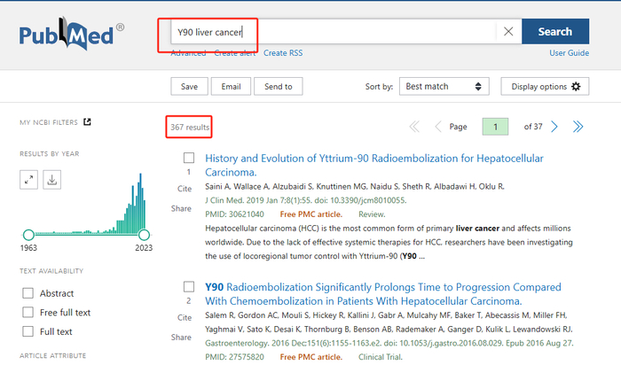Image resolution: width=621 pixels, height=365 pixels.
Task: Click the Saini A, Wallace A authors line
Action: coord(355,186)
